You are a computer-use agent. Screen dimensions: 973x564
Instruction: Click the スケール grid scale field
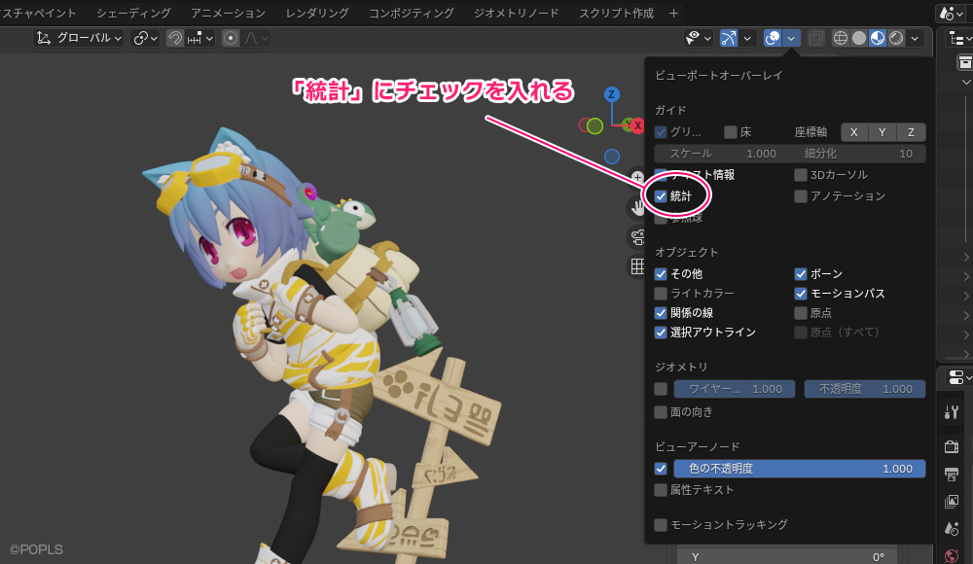[722, 154]
